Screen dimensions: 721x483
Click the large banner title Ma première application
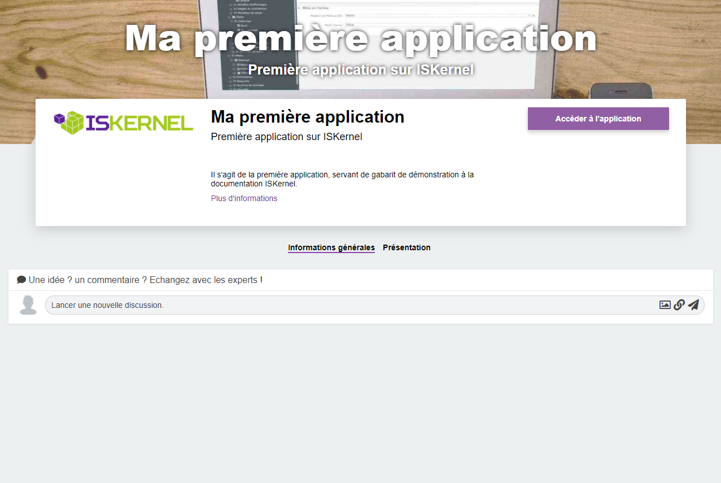coord(360,38)
